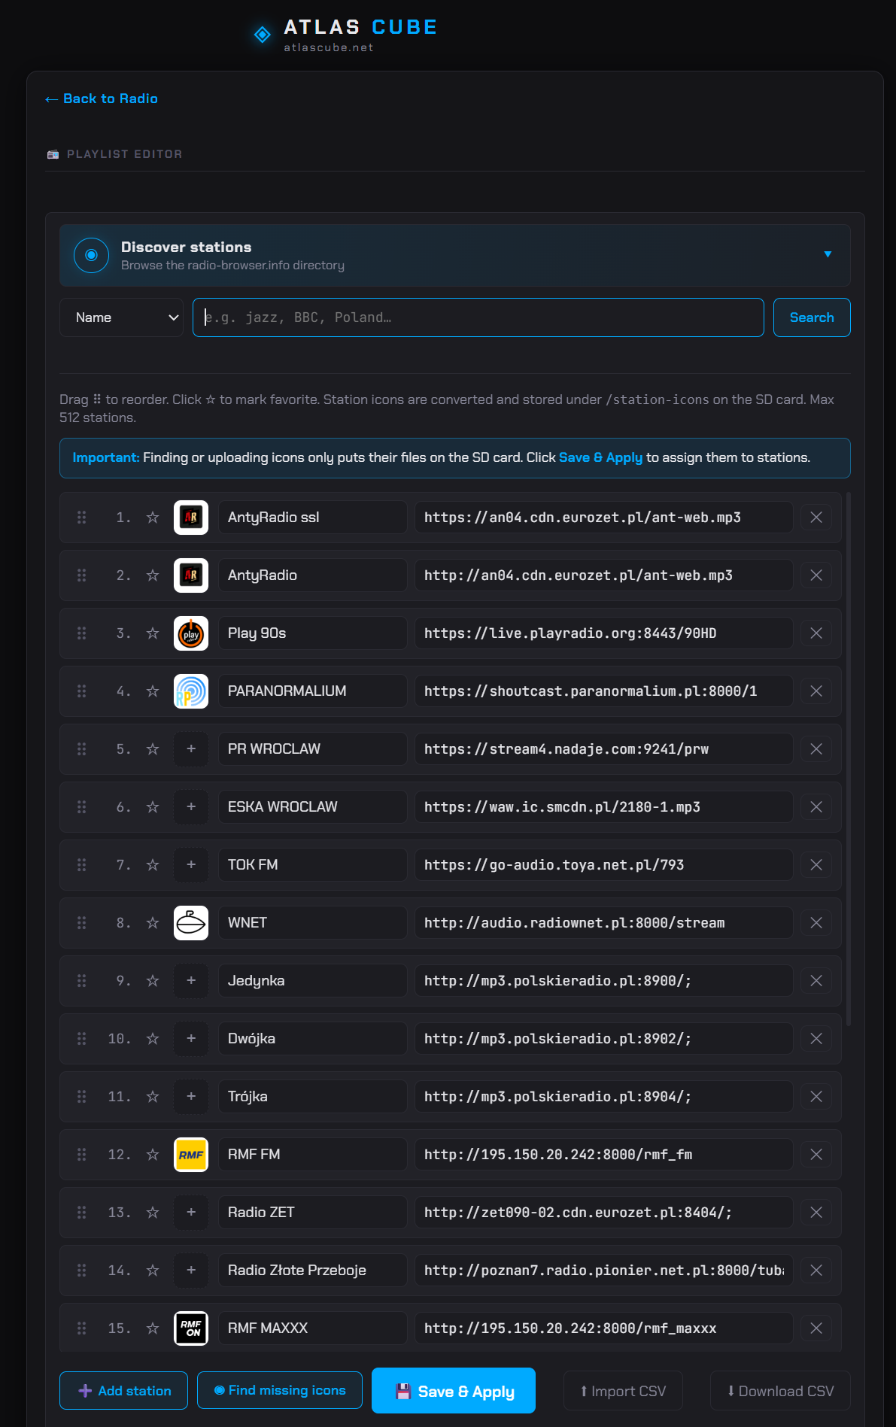Screen dimensions: 896x1427
Task: Click the Discover stations radio icon
Action: point(92,255)
